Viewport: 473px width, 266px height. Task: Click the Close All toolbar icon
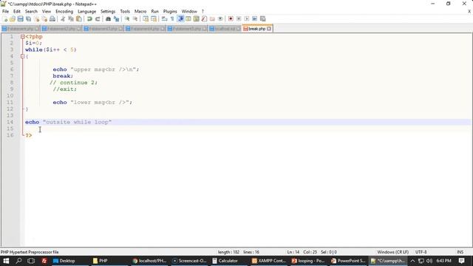pos(44,18)
